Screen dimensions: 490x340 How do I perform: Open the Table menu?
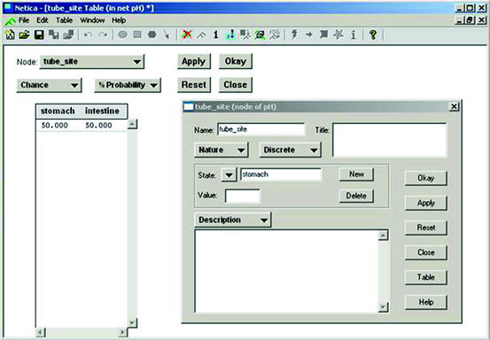click(65, 20)
